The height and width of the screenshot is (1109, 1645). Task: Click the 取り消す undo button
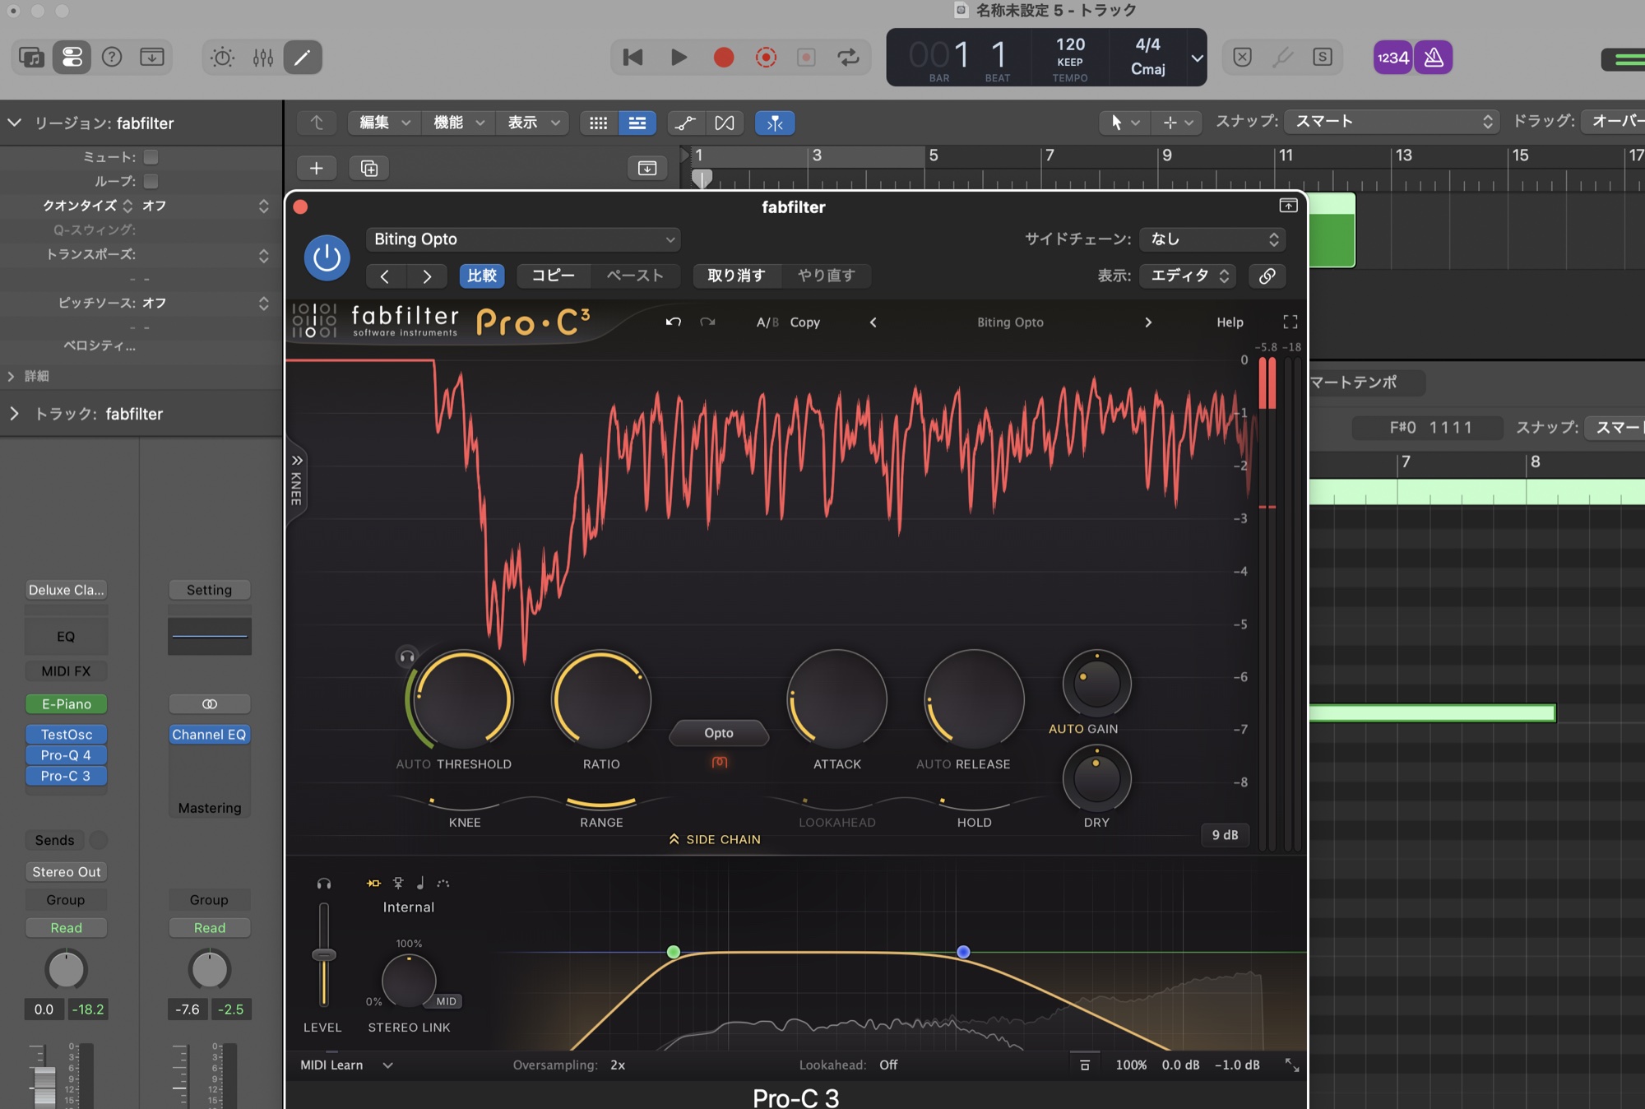736,276
